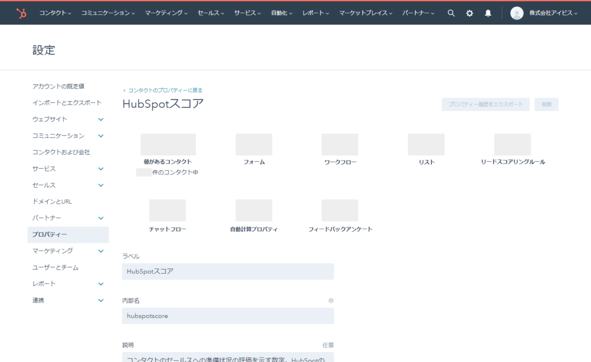Click the 件のコンタクト中 count text
This screenshot has height=362, width=591.
pyautogui.click(x=175, y=172)
